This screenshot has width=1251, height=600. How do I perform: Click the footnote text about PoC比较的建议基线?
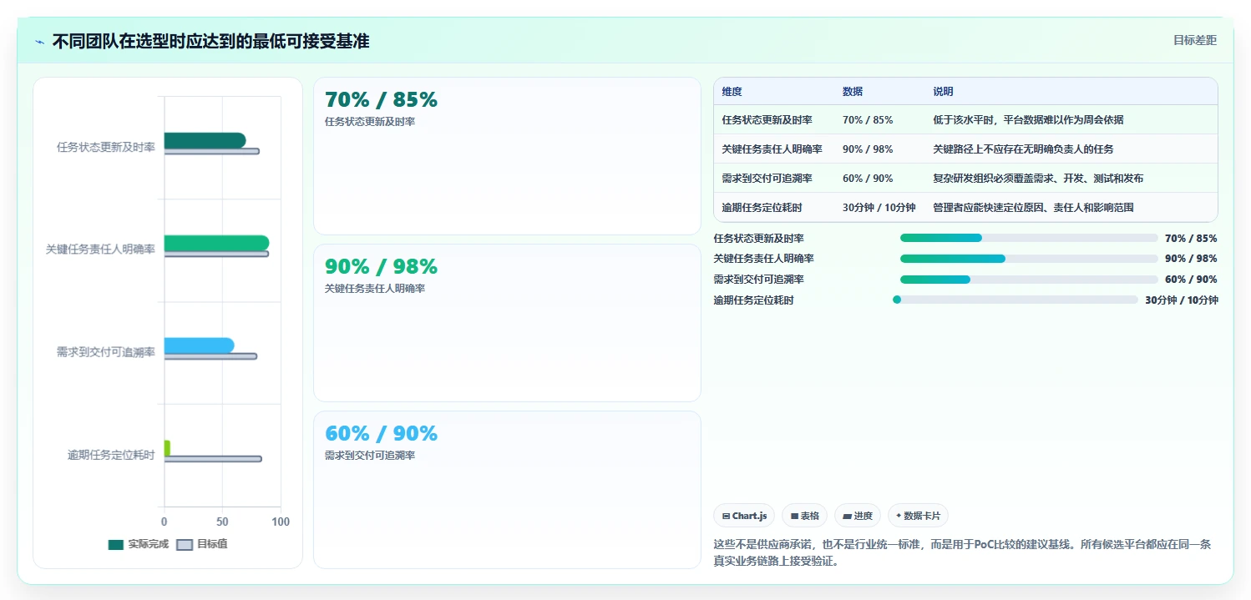click(962, 552)
